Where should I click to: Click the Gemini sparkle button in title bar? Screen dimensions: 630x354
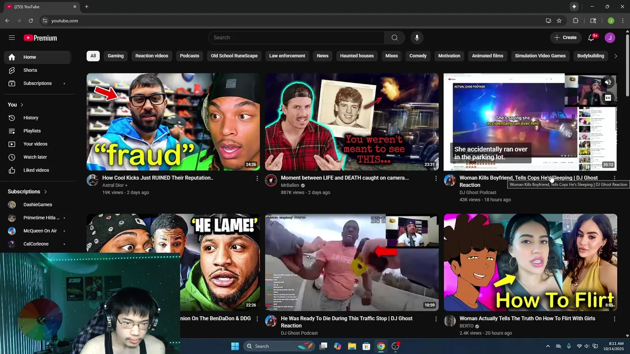574,6
